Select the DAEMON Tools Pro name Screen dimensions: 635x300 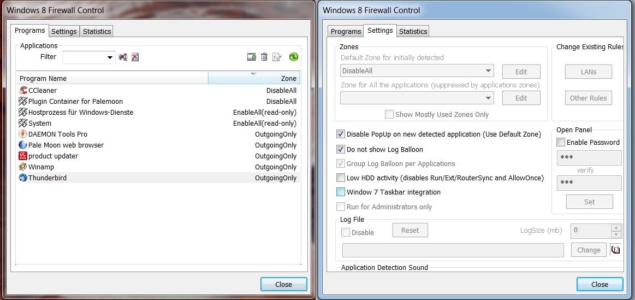(58, 134)
